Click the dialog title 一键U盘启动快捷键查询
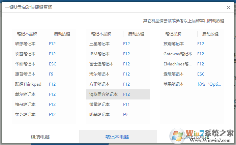This screenshot has width=236, height=145. tap(29, 7)
